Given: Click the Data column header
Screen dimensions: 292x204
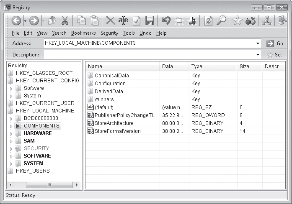Looking at the screenshot, I should point(174,66).
